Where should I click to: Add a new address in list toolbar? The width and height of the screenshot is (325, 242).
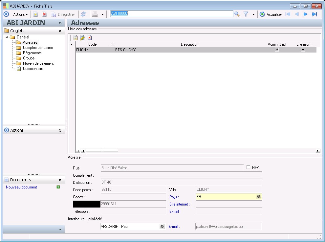click(x=76, y=38)
